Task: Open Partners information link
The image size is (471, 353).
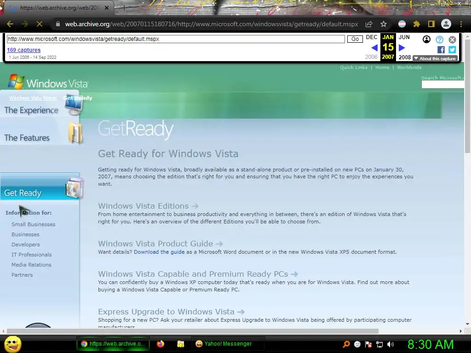Action: [22, 275]
